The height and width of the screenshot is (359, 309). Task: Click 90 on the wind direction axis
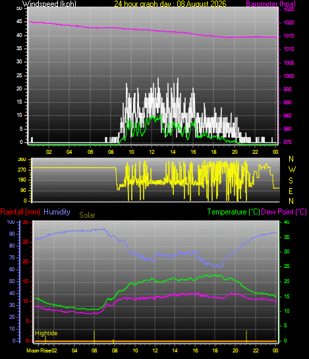pyautogui.click(x=23, y=191)
